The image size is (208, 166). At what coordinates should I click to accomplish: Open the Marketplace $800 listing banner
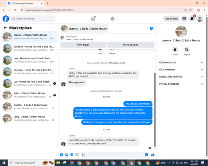(x=107, y=38)
